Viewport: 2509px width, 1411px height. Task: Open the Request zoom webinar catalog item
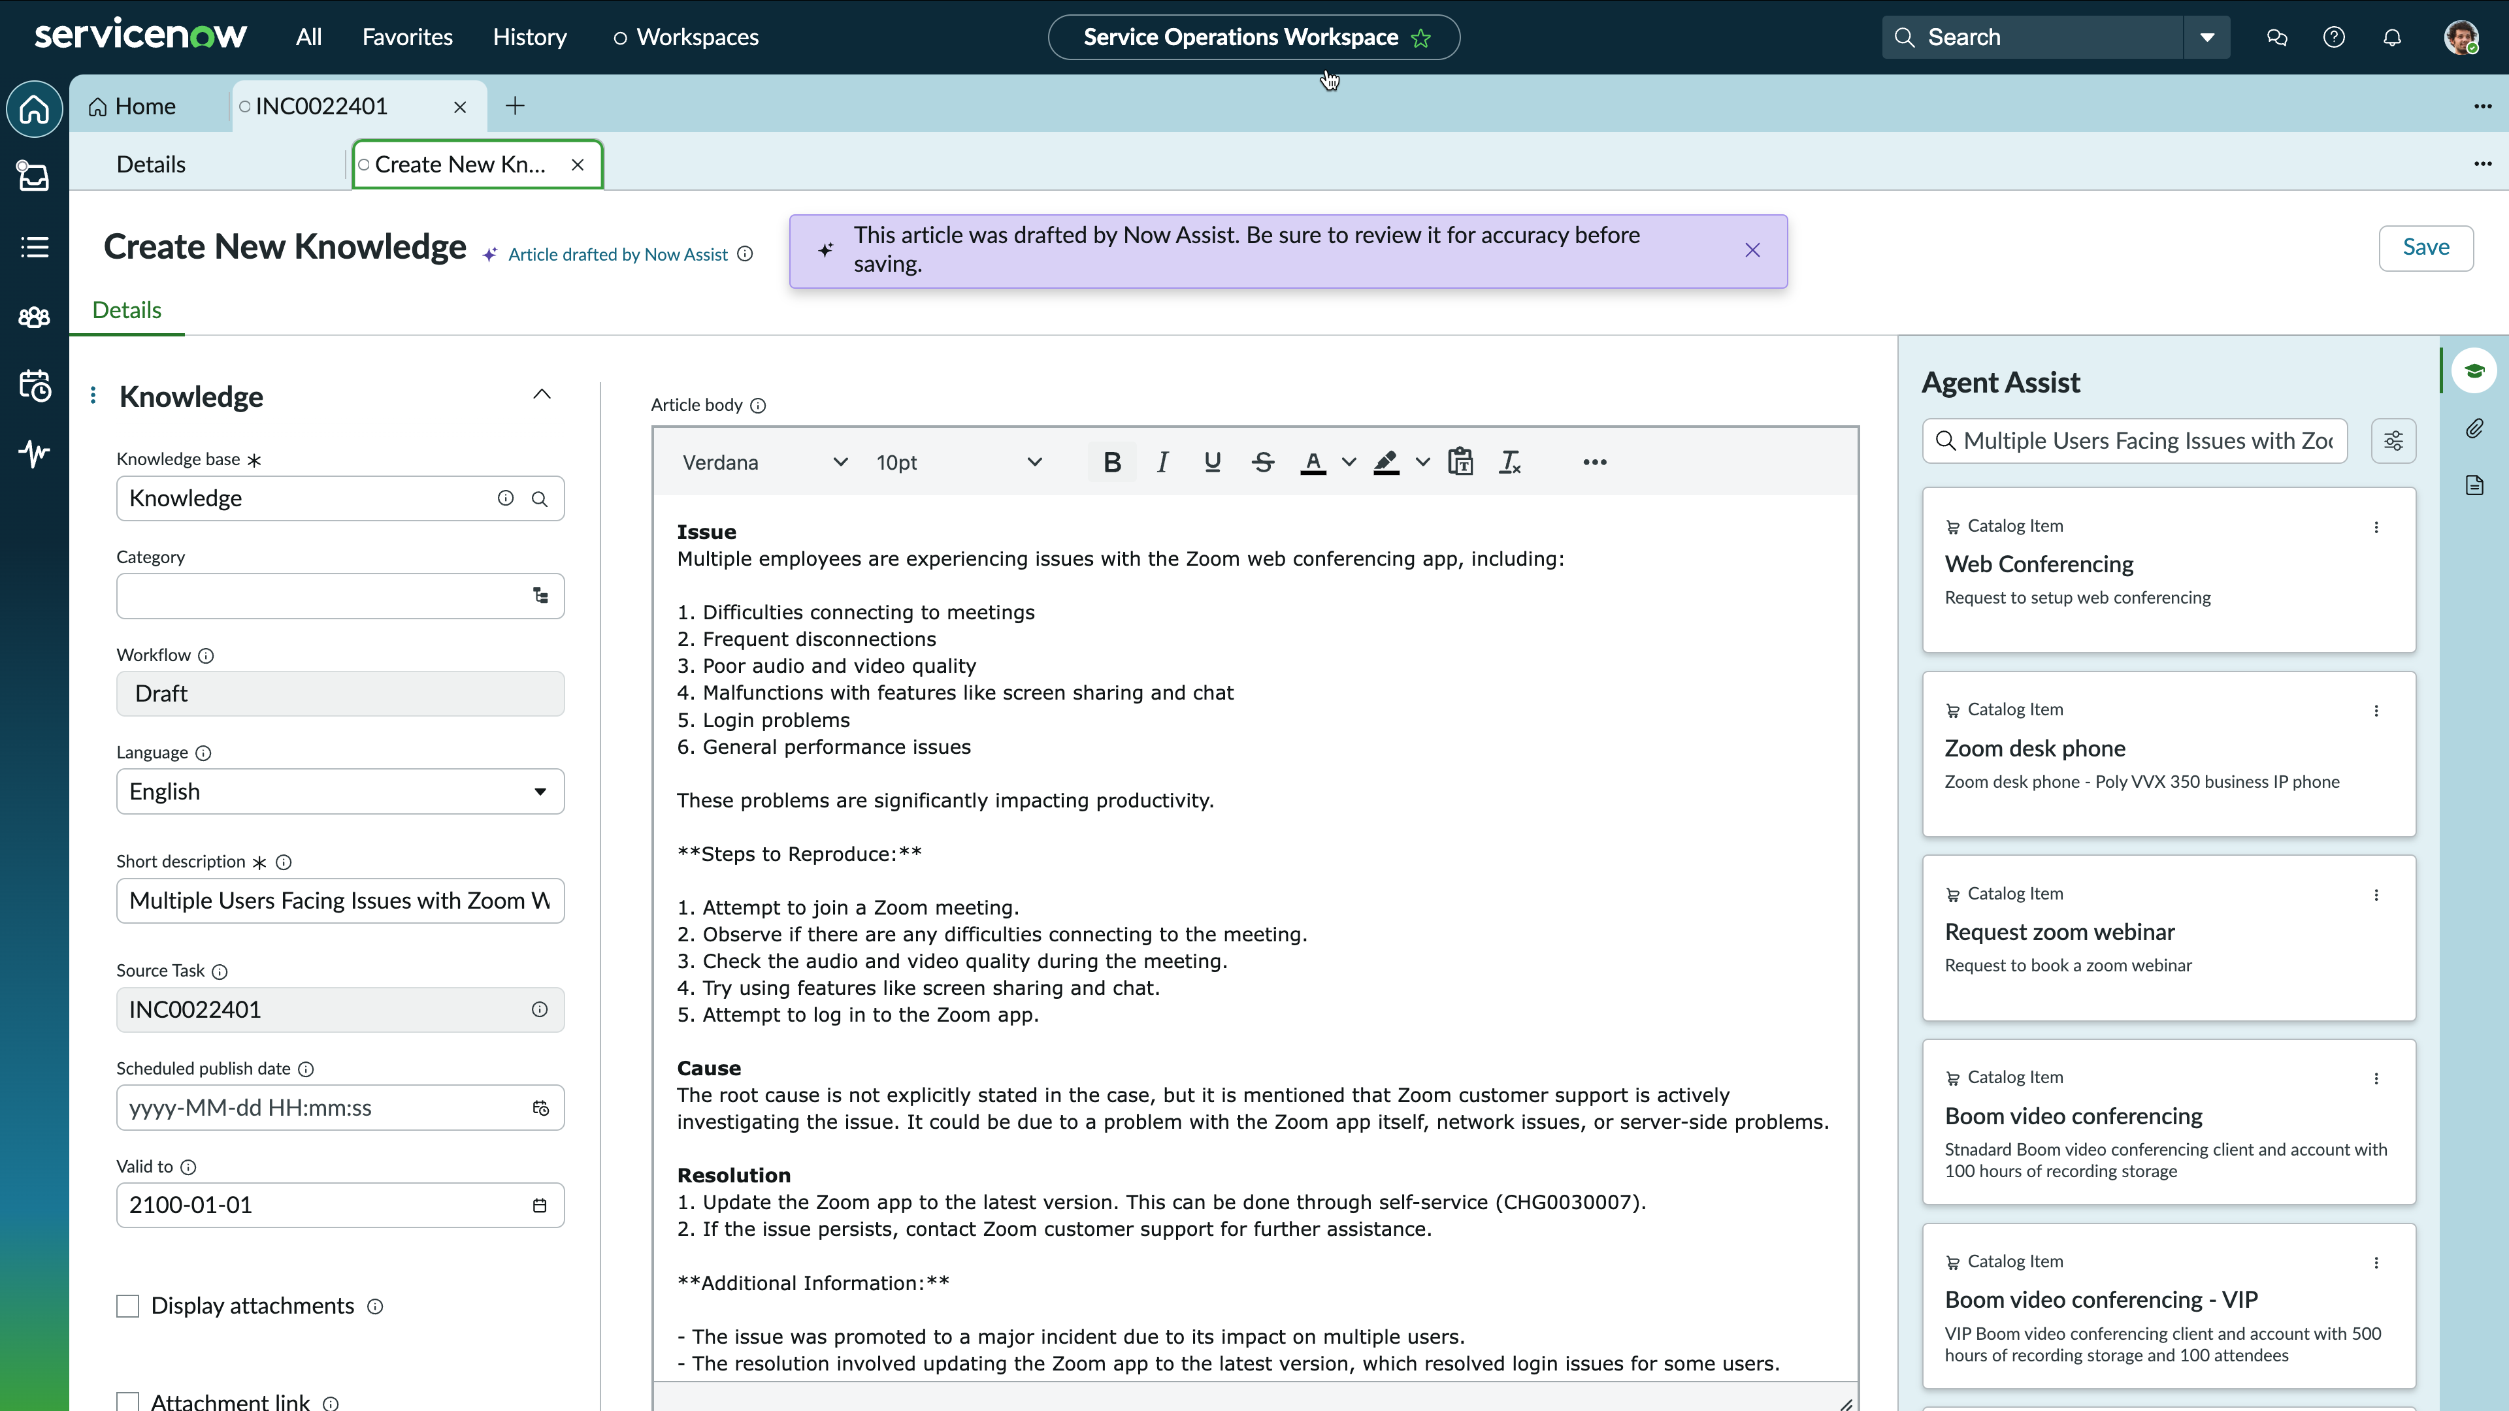(2169, 938)
